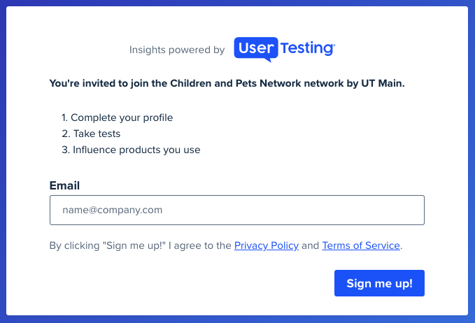Select step 3 "Influence products you use"
Viewport: 475px width, 323px height.
(x=131, y=150)
